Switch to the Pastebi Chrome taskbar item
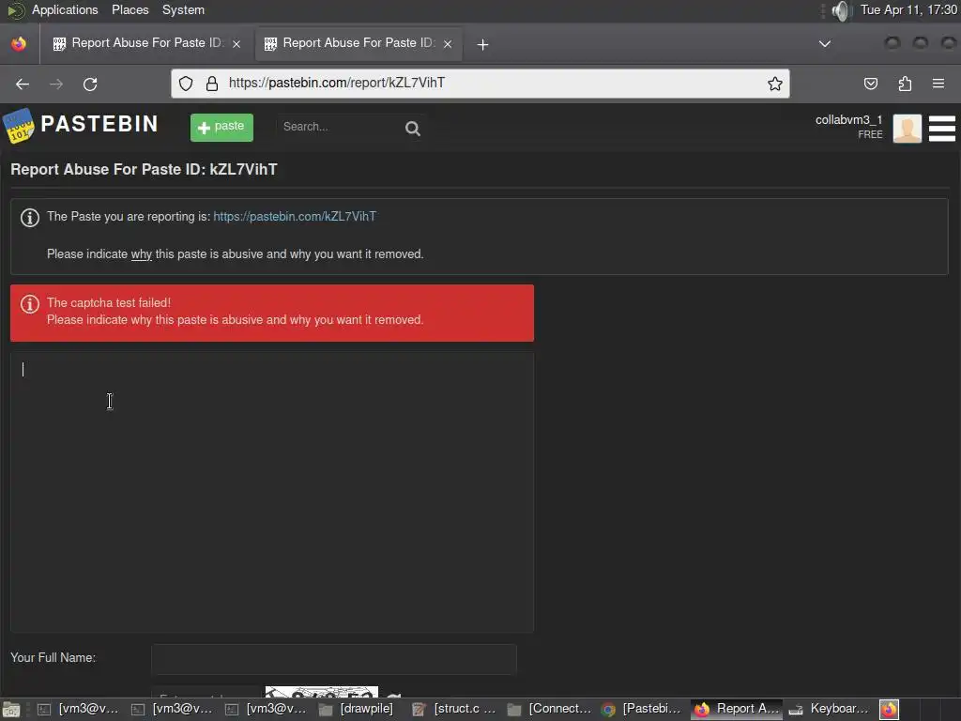The width and height of the screenshot is (961, 721). click(x=643, y=709)
